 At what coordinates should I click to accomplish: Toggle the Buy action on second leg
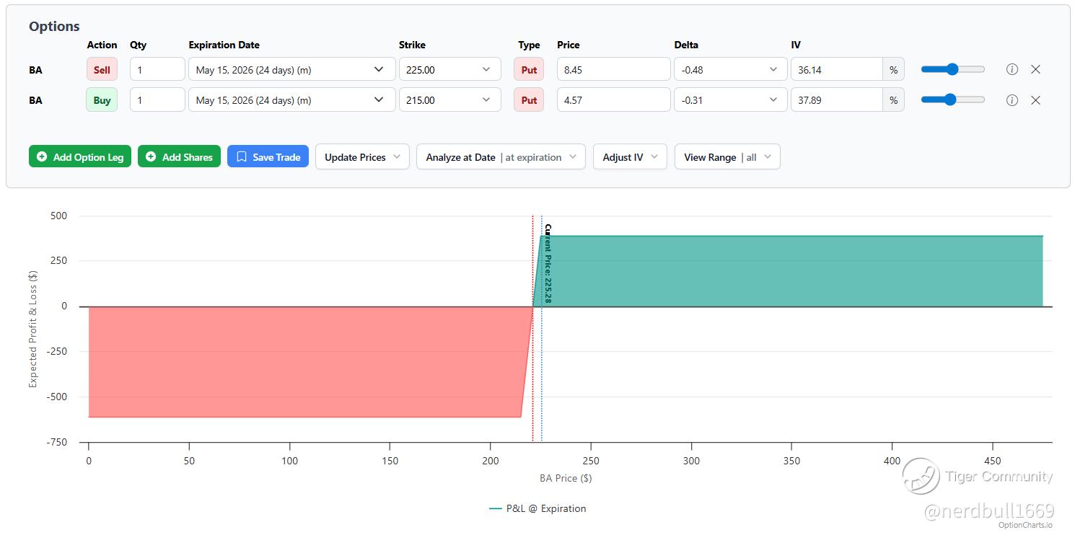coord(102,100)
